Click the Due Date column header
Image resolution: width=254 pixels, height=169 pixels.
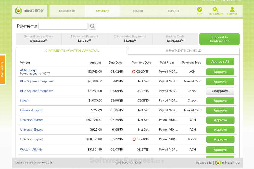coord(115,63)
